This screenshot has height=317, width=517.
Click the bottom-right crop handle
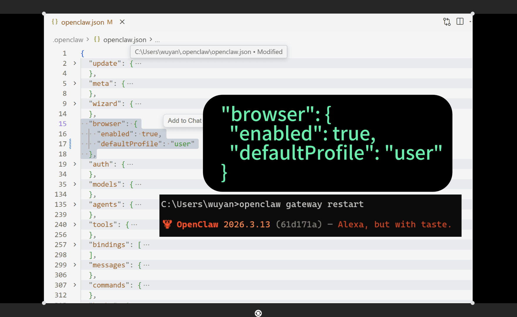[472, 303]
